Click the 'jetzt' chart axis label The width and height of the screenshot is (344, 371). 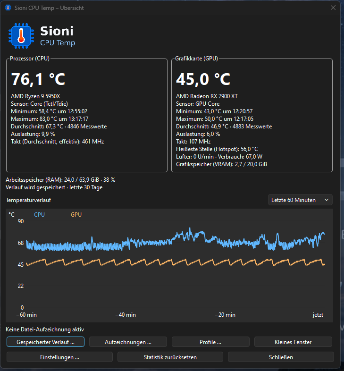tap(318, 315)
